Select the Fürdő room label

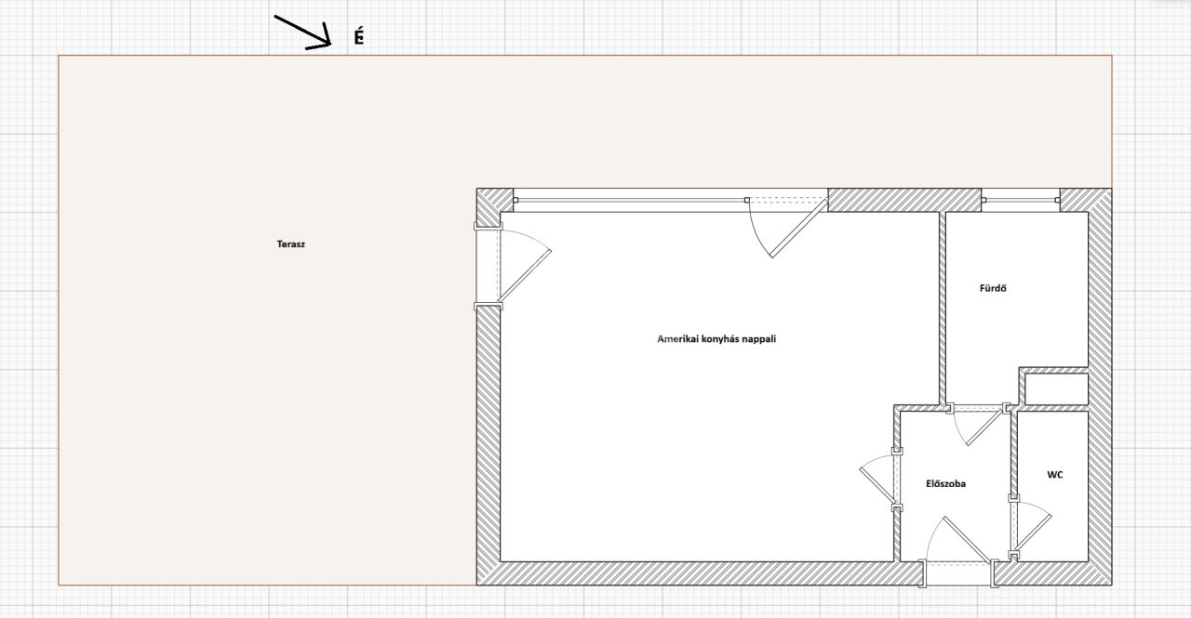[x=993, y=288]
